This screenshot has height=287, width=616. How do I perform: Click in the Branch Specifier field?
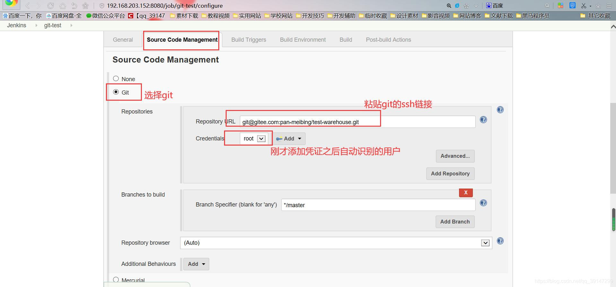[x=378, y=205]
